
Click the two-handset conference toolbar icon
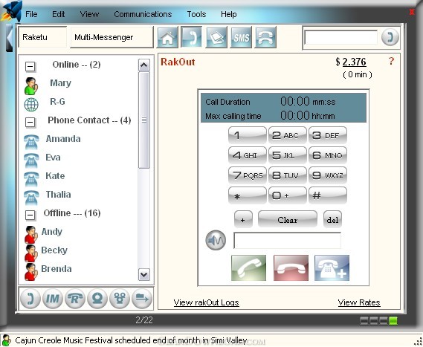[x=265, y=37]
